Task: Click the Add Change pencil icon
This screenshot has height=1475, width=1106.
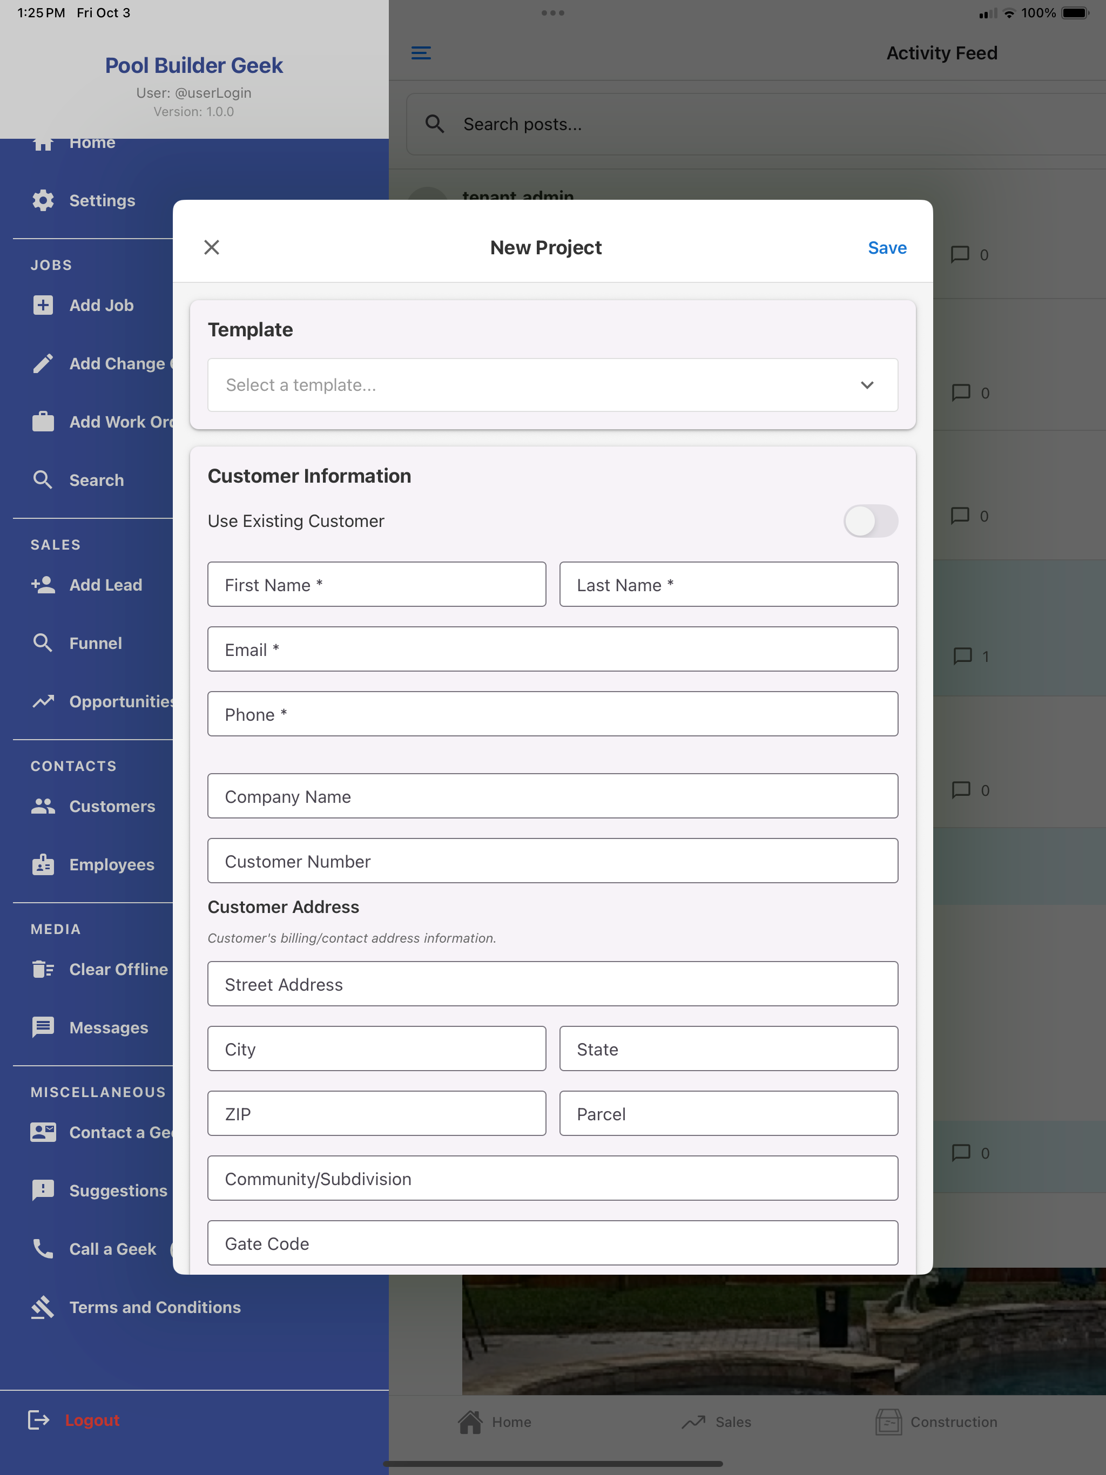Action: tap(43, 363)
